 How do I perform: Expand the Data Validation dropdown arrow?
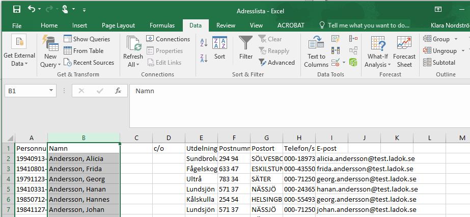[344, 63]
